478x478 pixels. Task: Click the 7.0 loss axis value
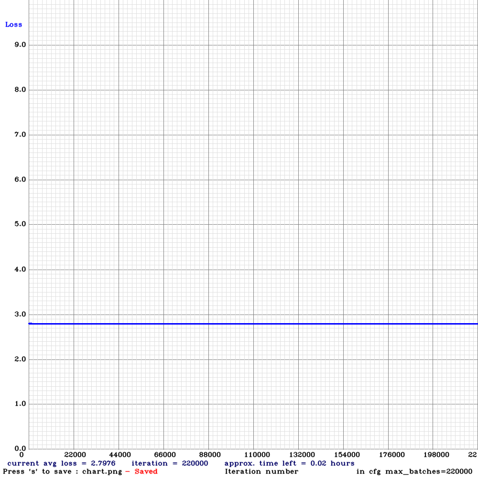point(20,135)
